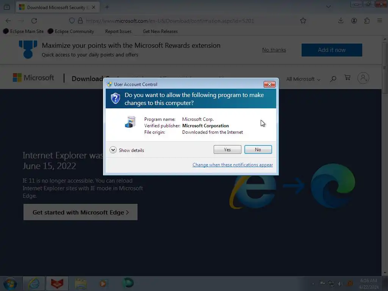Click the tracking protection shield icon
The height and width of the screenshot is (291, 388).
72,21
